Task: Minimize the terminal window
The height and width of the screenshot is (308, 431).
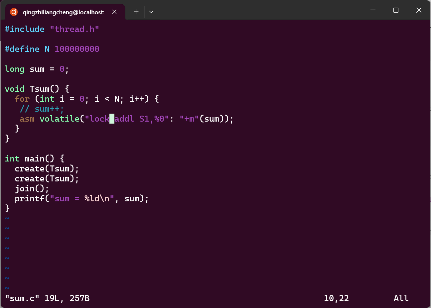Action: click(x=373, y=10)
